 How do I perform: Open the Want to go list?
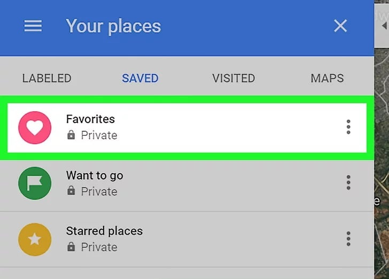click(187, 184)
